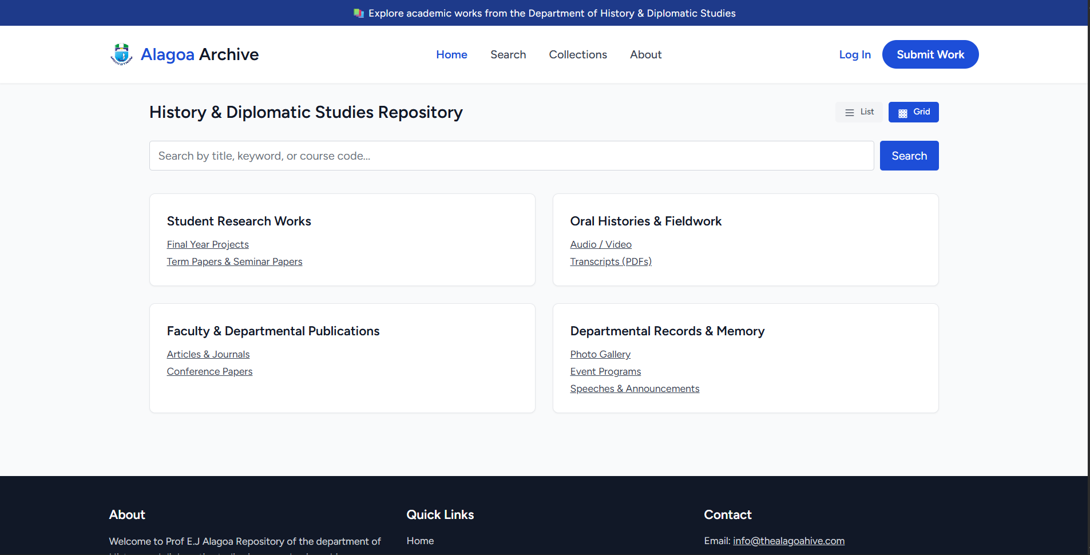This screenshot has width=1090, height=555.
Task: View Articles & Journals
Action: [208, 354]
